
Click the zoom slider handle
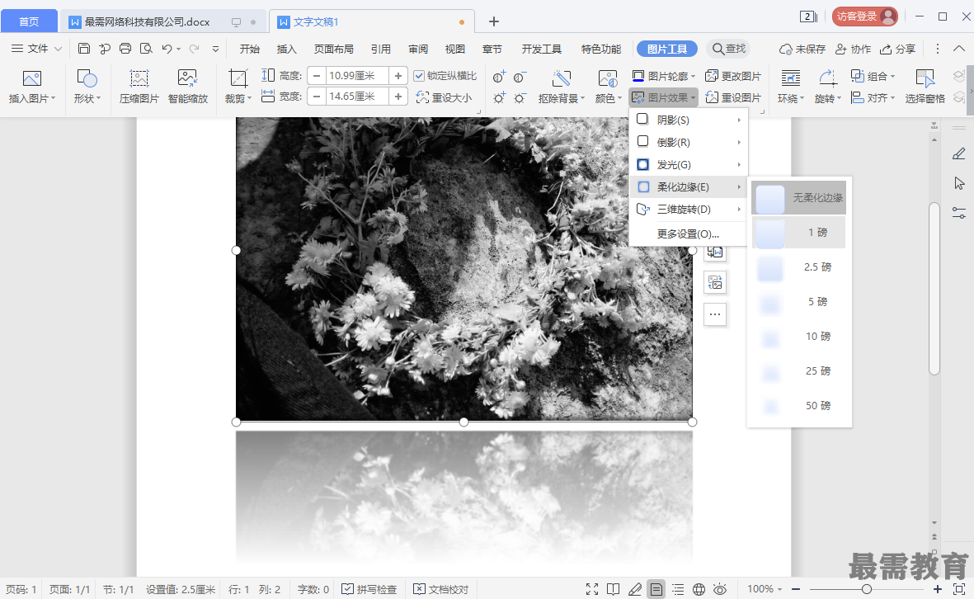tap(867, 589)
